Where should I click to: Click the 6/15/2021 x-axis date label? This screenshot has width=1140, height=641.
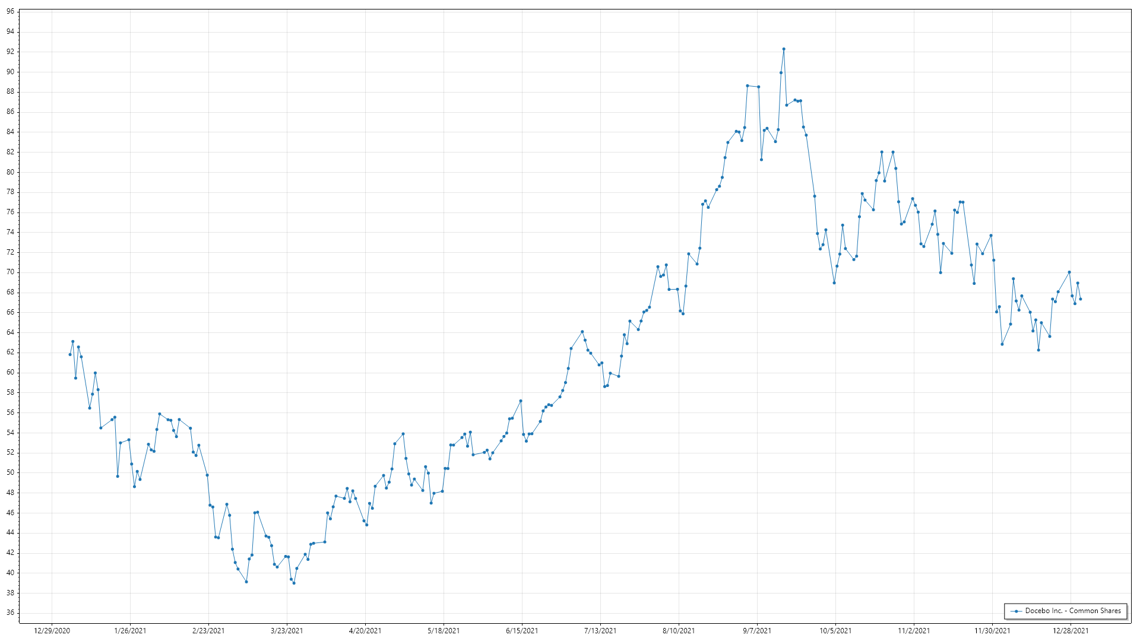pos(522,630)
